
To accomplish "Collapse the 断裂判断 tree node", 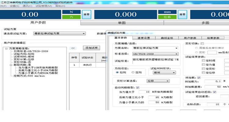I will (11, 65).
